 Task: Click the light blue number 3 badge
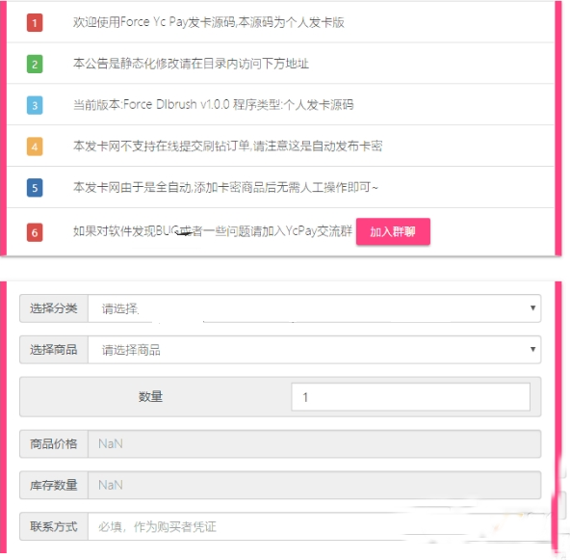pyautogui.click(x=35, y=105)
